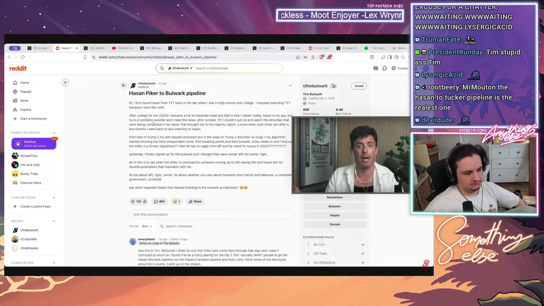
Task: Open the Bulwark+ sidebar link
Action: tap(334, 207)
